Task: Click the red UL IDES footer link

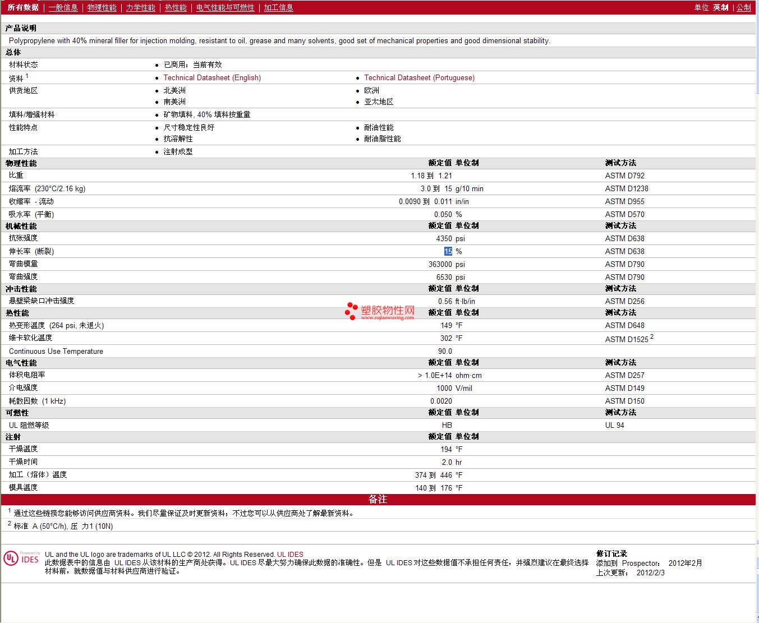Action: click(x=290, y=555)
